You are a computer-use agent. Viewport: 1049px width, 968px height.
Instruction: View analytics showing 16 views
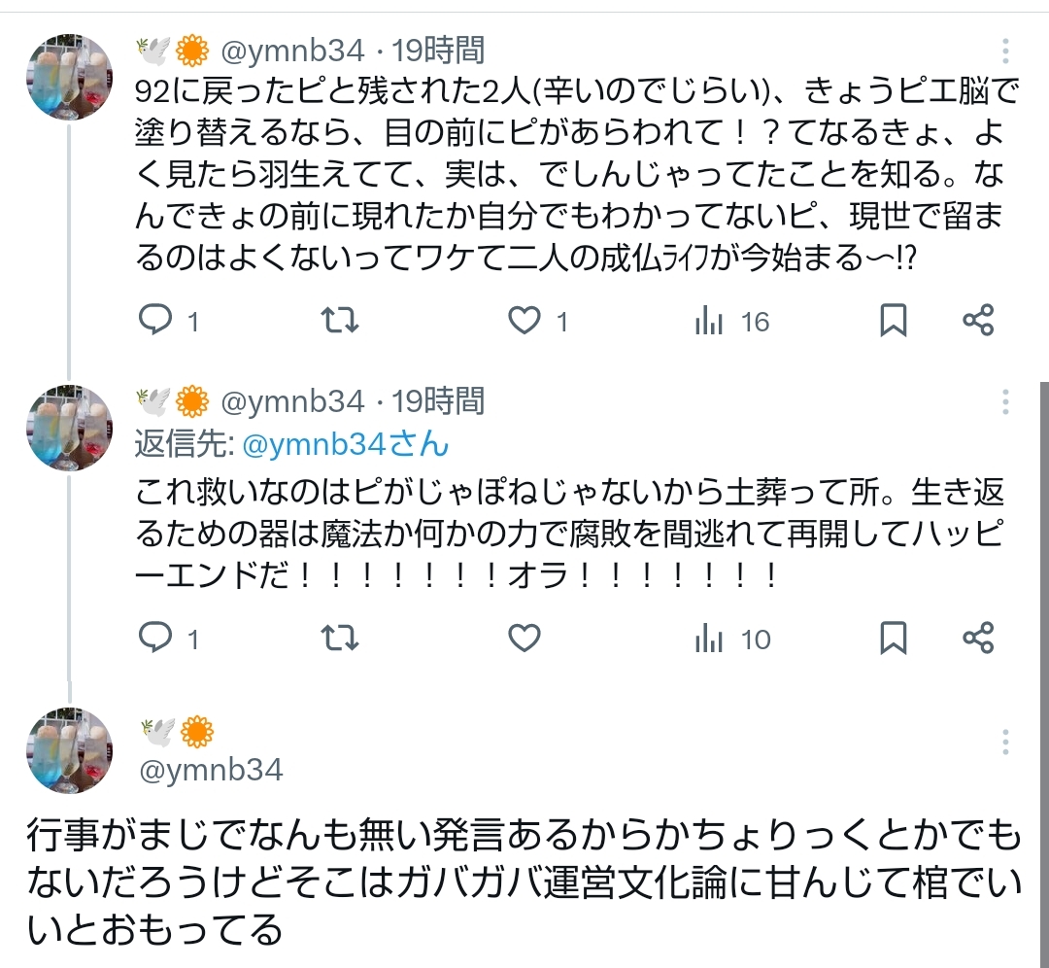pos(710,321)
